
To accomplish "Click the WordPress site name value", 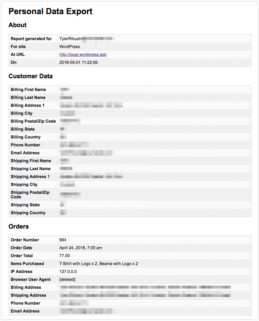I will point(70,47).
